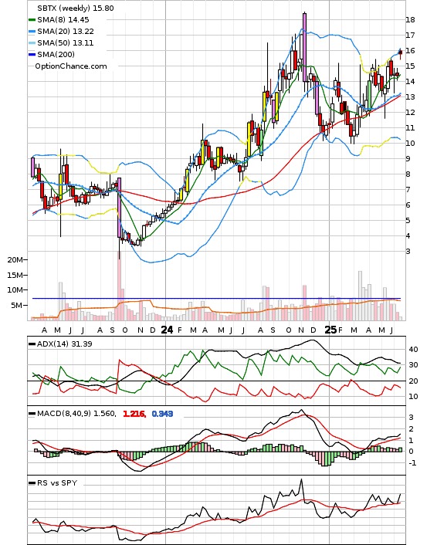Click the tallest volume bar near October
437x545 pixels.
pyautogui.click(x=119, y=287)
